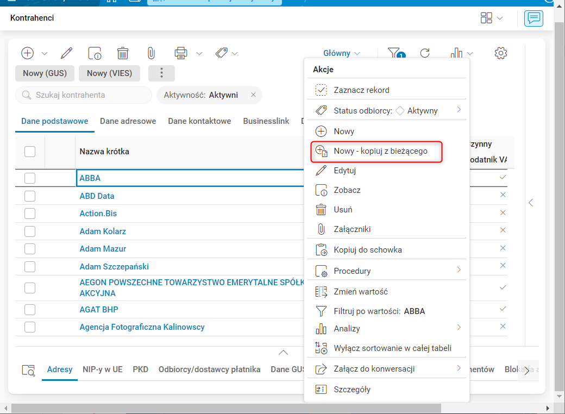Switch to the Dane adresowe tab
Screen dimensions: 565x414
[128, 121]
